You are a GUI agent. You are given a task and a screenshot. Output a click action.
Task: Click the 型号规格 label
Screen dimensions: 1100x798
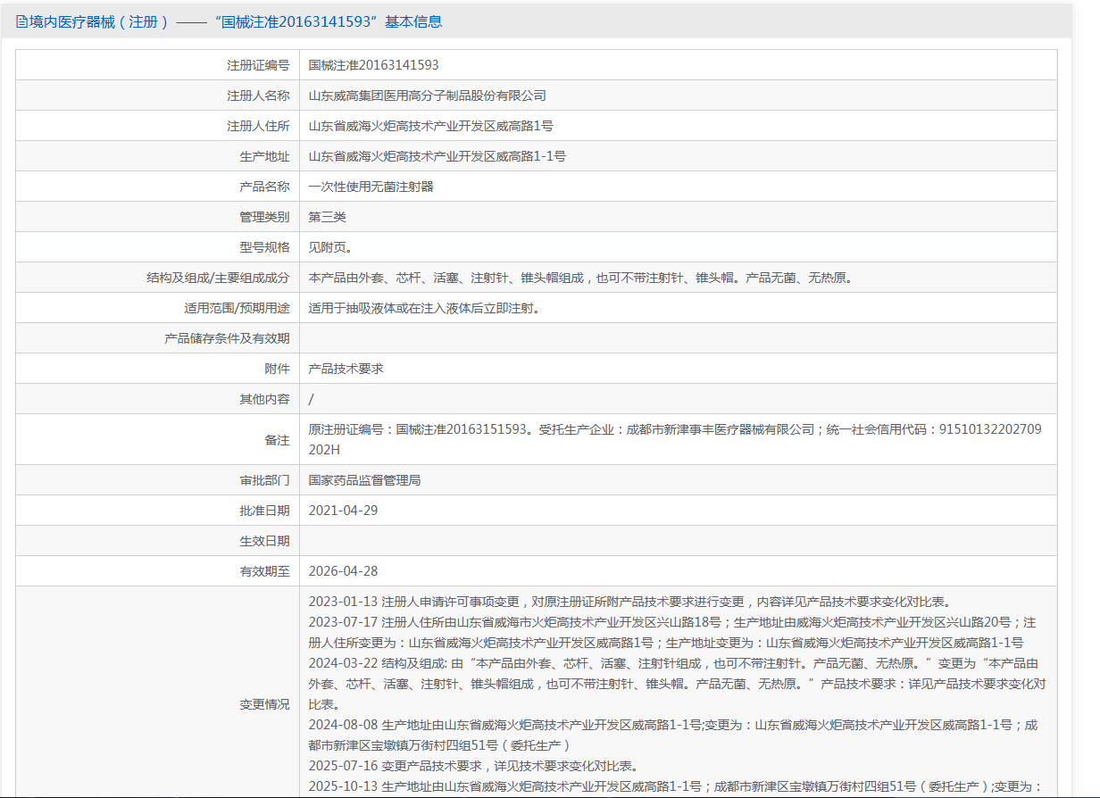pyautogui.click(x=264, y=247)
